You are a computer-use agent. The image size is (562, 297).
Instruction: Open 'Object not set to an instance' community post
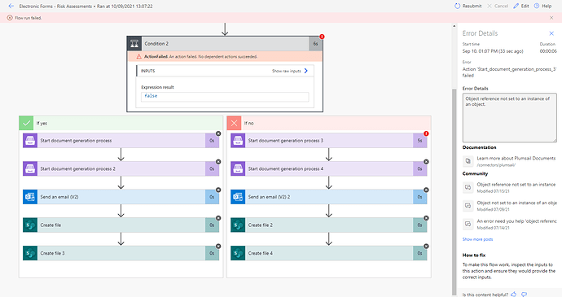[x=516, y=203]
